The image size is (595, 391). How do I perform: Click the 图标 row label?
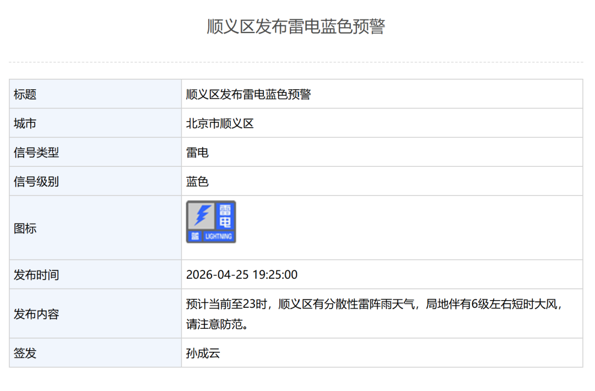25,229
